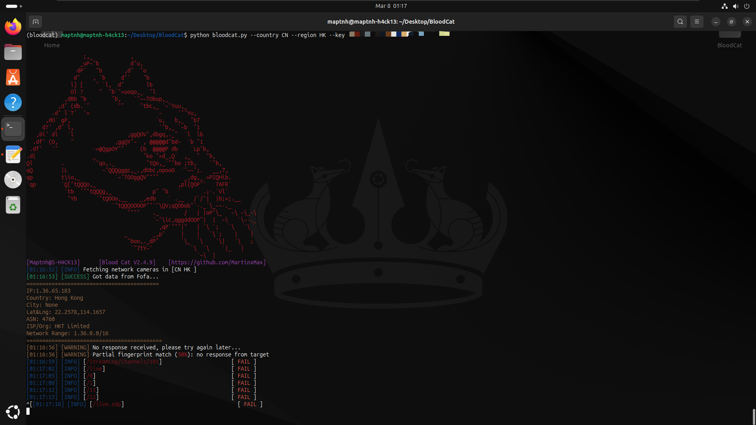This screenshot has height=425, width=756.
Task: Click the '[01:17:02]' timestamp
Action: [x=42, y=369]
